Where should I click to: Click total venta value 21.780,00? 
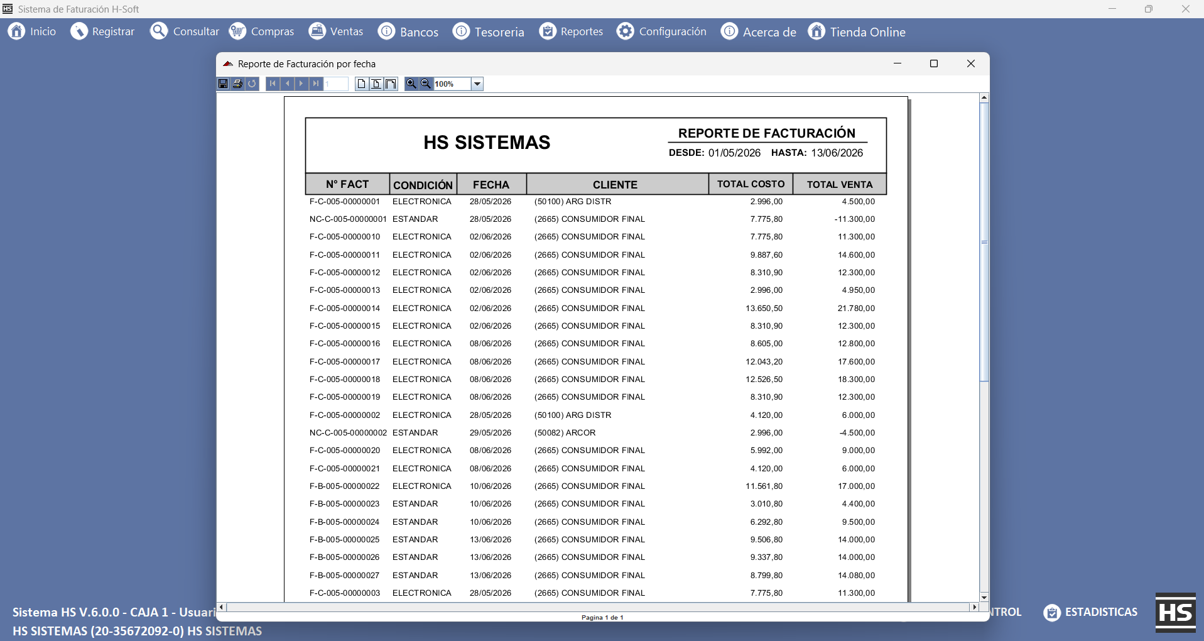pyautogui.click(x=856, y=309)
